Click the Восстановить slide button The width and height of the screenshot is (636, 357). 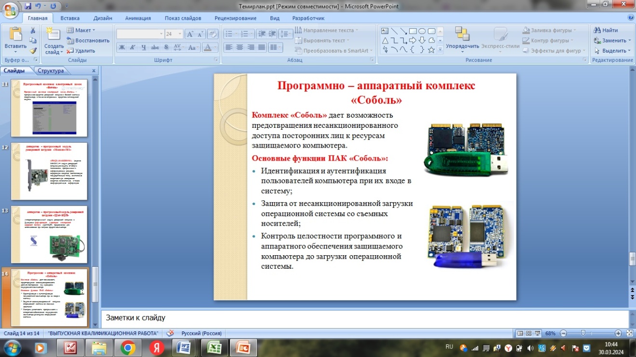89,41
